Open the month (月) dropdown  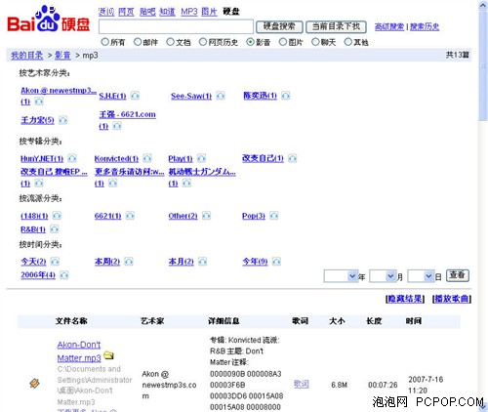[383, 276]
